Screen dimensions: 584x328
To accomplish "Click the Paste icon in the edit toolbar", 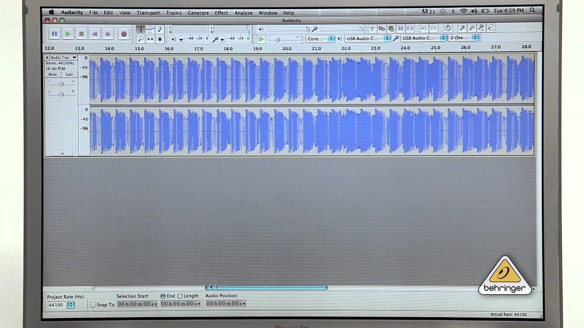I will [x=391, y=28].
